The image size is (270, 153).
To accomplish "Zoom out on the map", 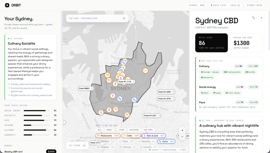I will [182, 137].
